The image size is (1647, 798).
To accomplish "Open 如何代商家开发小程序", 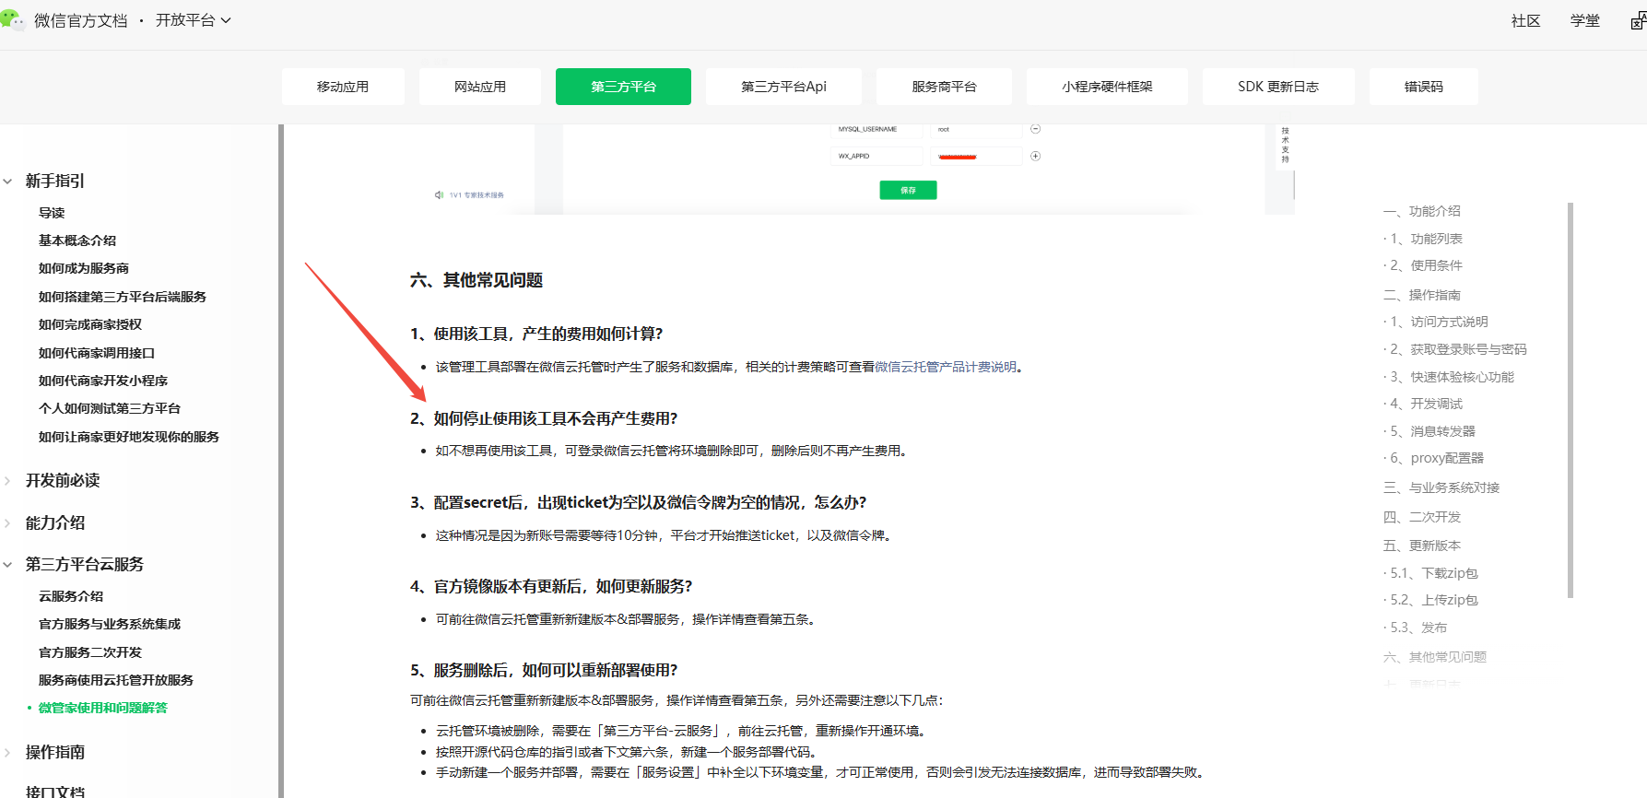I will [x=103, y=381].
